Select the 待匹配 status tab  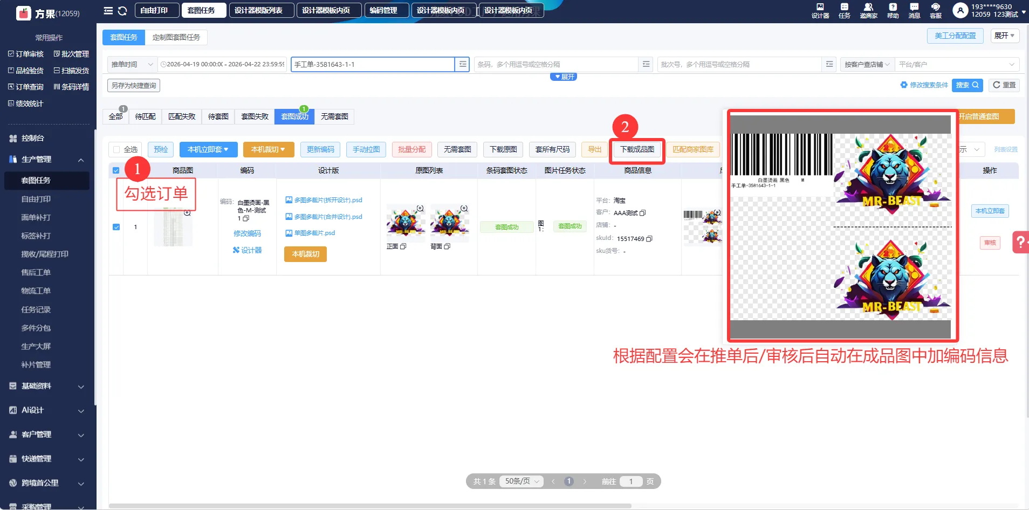[145, 116]
